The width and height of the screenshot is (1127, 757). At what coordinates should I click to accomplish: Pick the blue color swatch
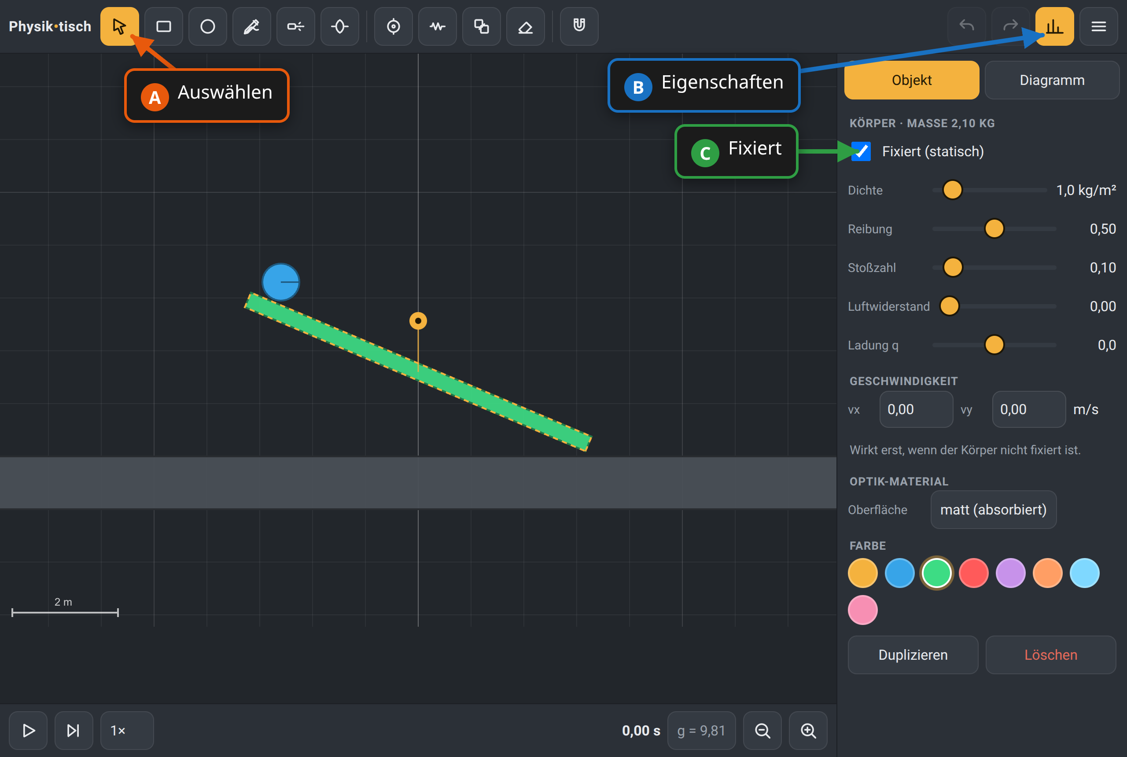pyautogui.click(x=899, y=573)
